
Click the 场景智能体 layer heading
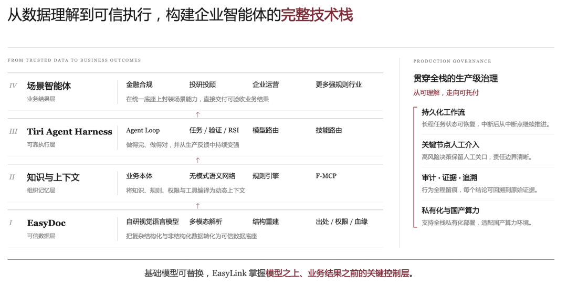click(49, 86)
